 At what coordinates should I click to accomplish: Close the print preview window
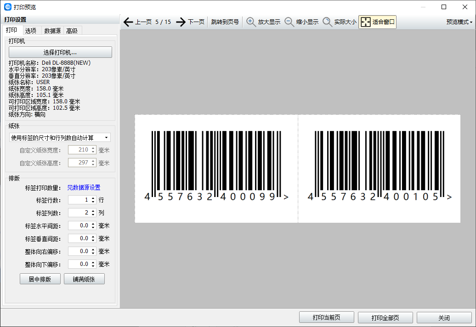click(465, 7)
